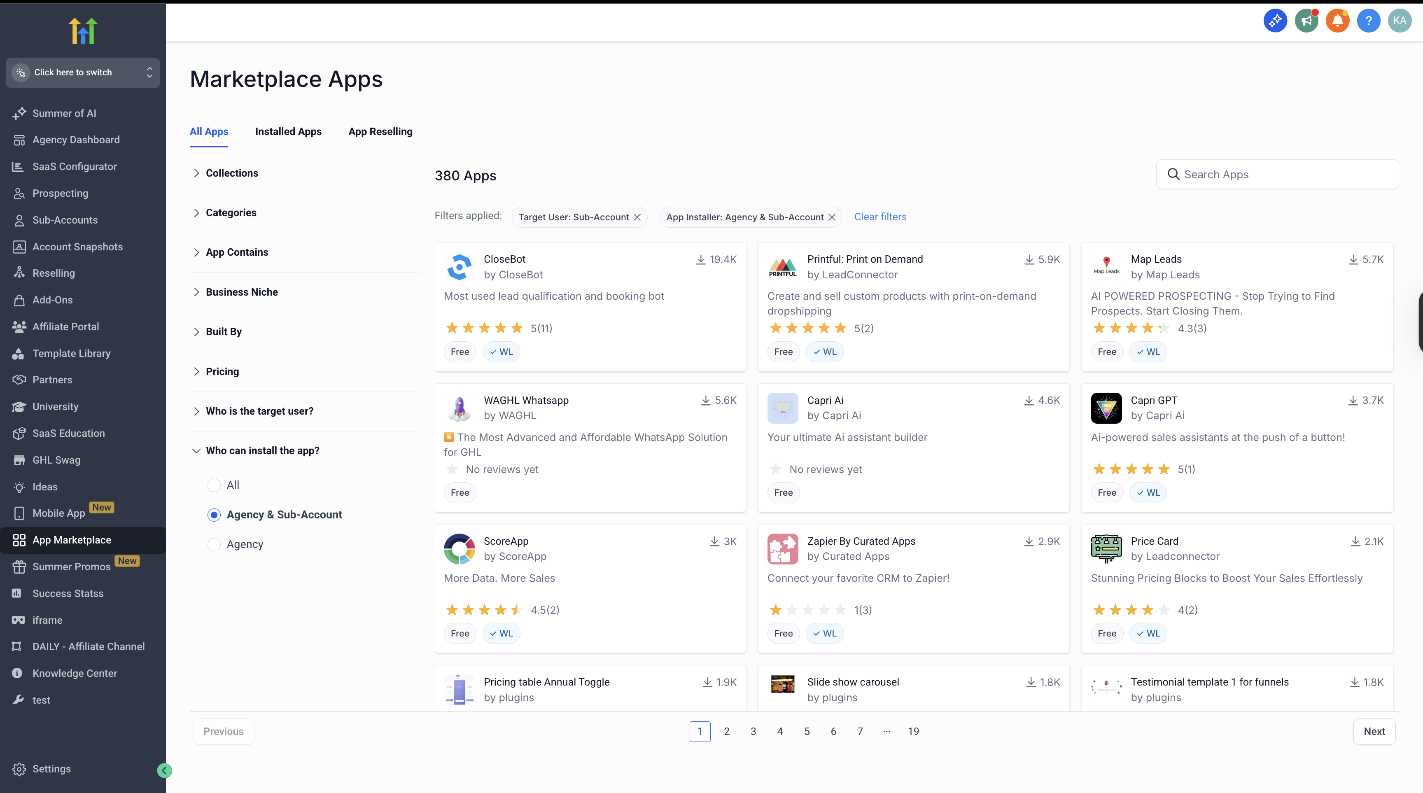Remove the Target User Sub-Account filter
Viewport: 1423px width, 793px height.
coord(637,217)
